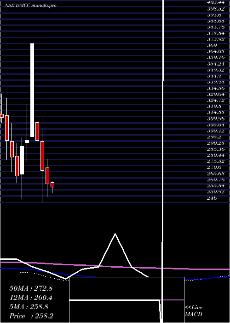Click the 295.2 price axis label
Screen dimensions: 230x323
tap(214, 137)
